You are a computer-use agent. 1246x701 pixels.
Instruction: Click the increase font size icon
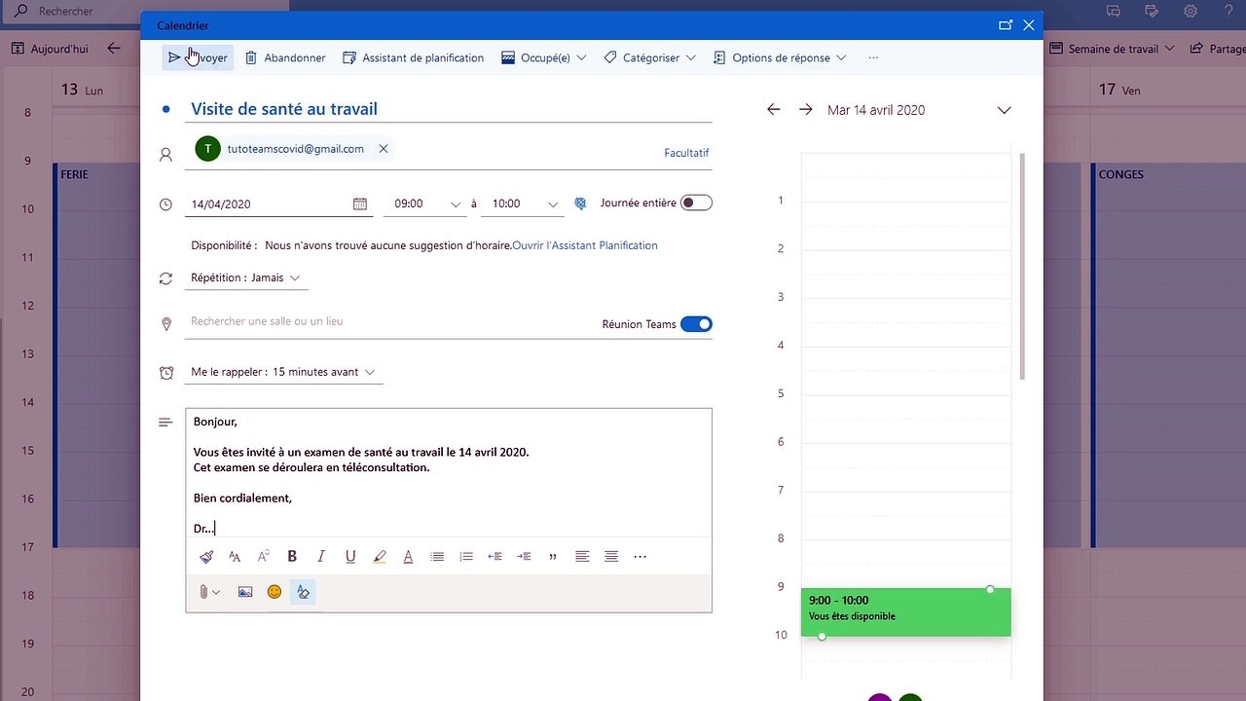coord(263,557)
